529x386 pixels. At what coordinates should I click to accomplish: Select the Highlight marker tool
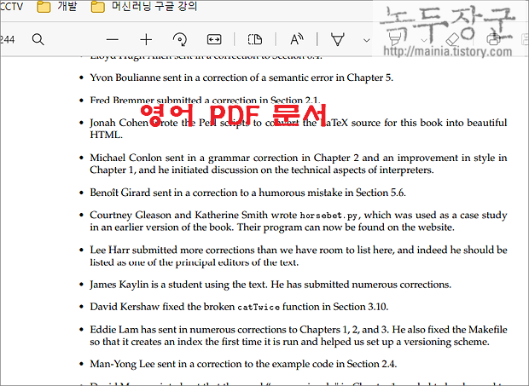click(x=394, y=38)
